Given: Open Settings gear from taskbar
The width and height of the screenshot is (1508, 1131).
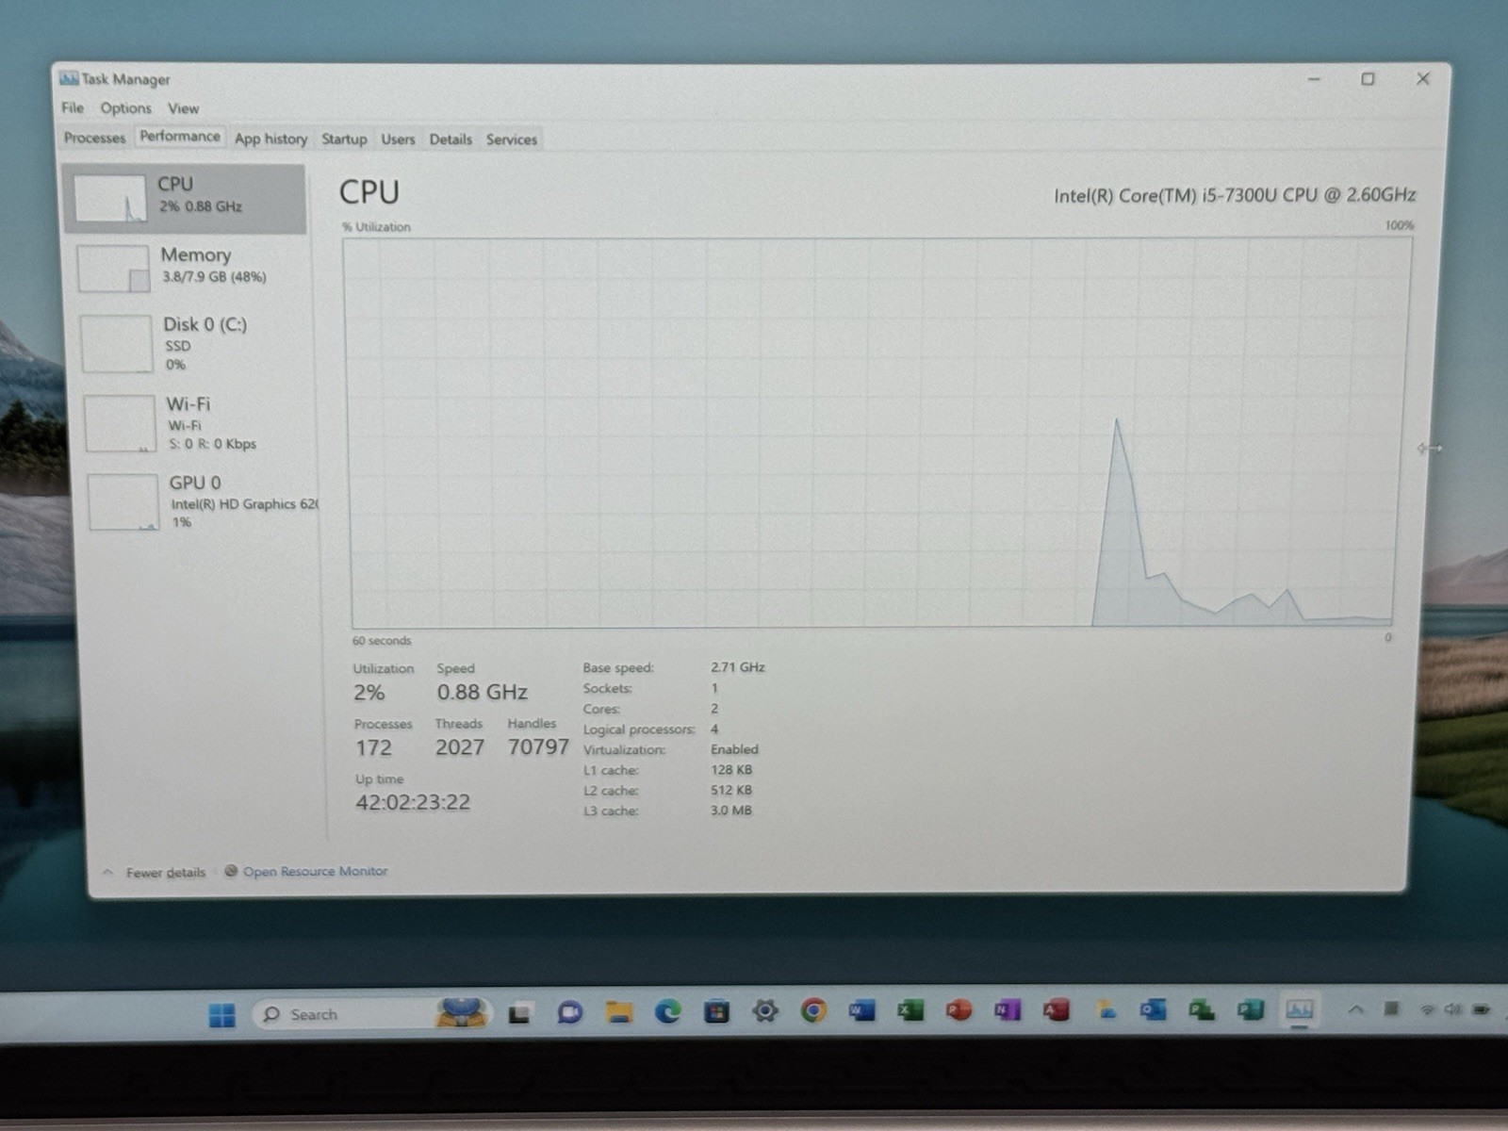Looking at the screenshot, I should 765,1011.
